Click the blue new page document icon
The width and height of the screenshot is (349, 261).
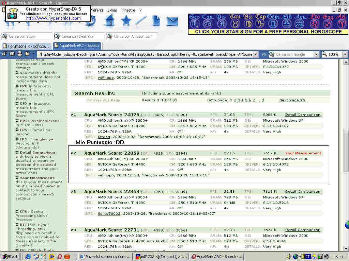pyautogui.click(x=156, y=21)
